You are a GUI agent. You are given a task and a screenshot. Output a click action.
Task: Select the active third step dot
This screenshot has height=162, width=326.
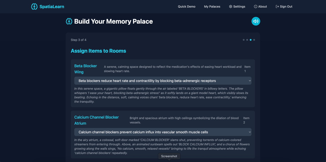(x=251, y=40)
